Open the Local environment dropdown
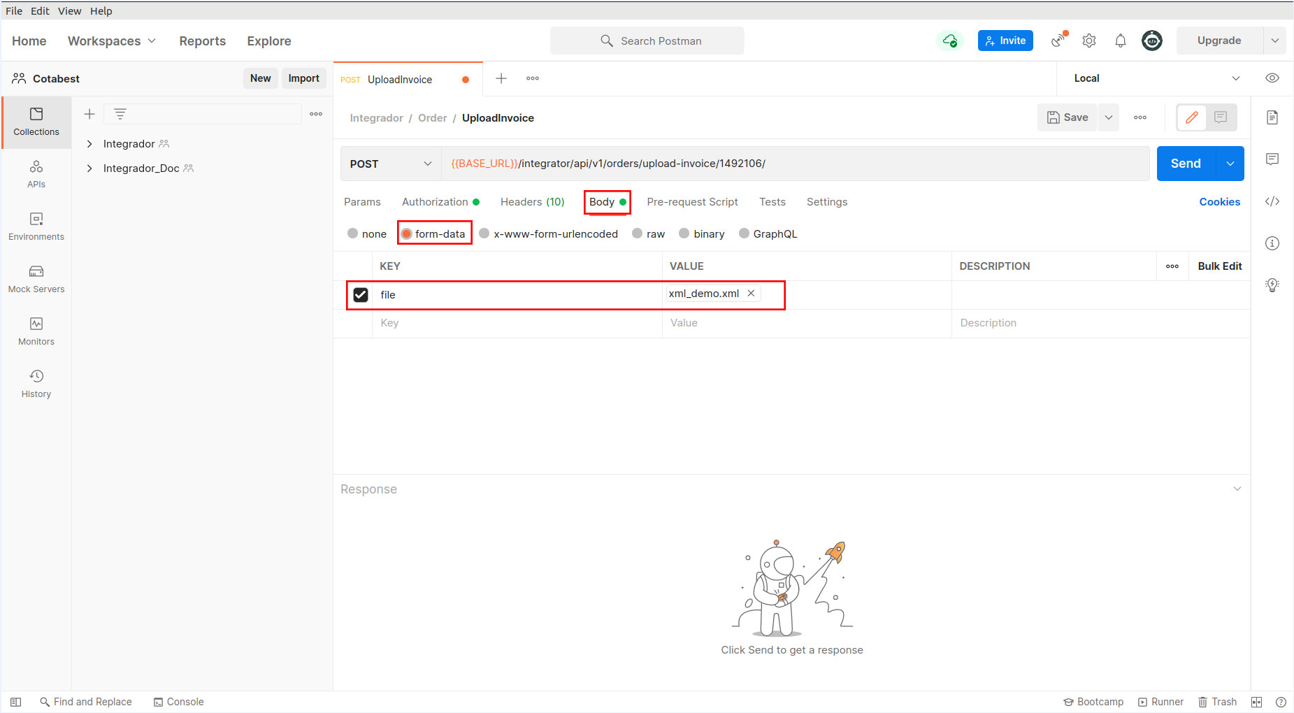The width and height of the screenshot is (1294, 713). click(1156, 78)
